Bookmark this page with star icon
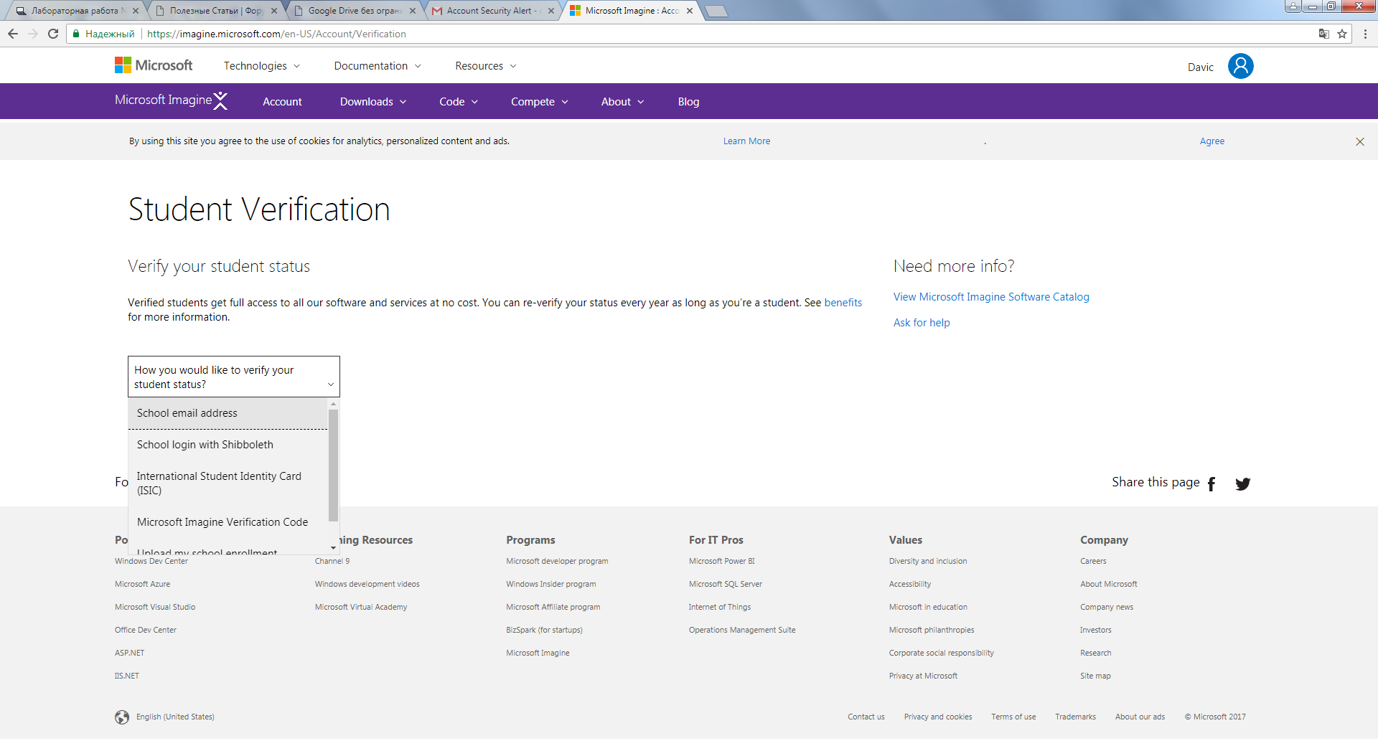 pyautogui.click(x=1342, y=34)
